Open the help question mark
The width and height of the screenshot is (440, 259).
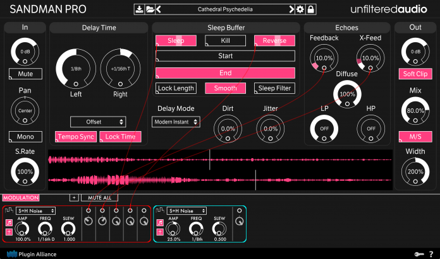(x=431, y=254)
